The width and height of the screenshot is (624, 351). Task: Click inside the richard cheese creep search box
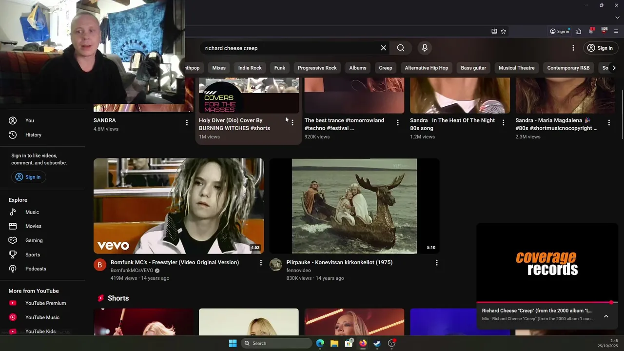pos(290,48)
